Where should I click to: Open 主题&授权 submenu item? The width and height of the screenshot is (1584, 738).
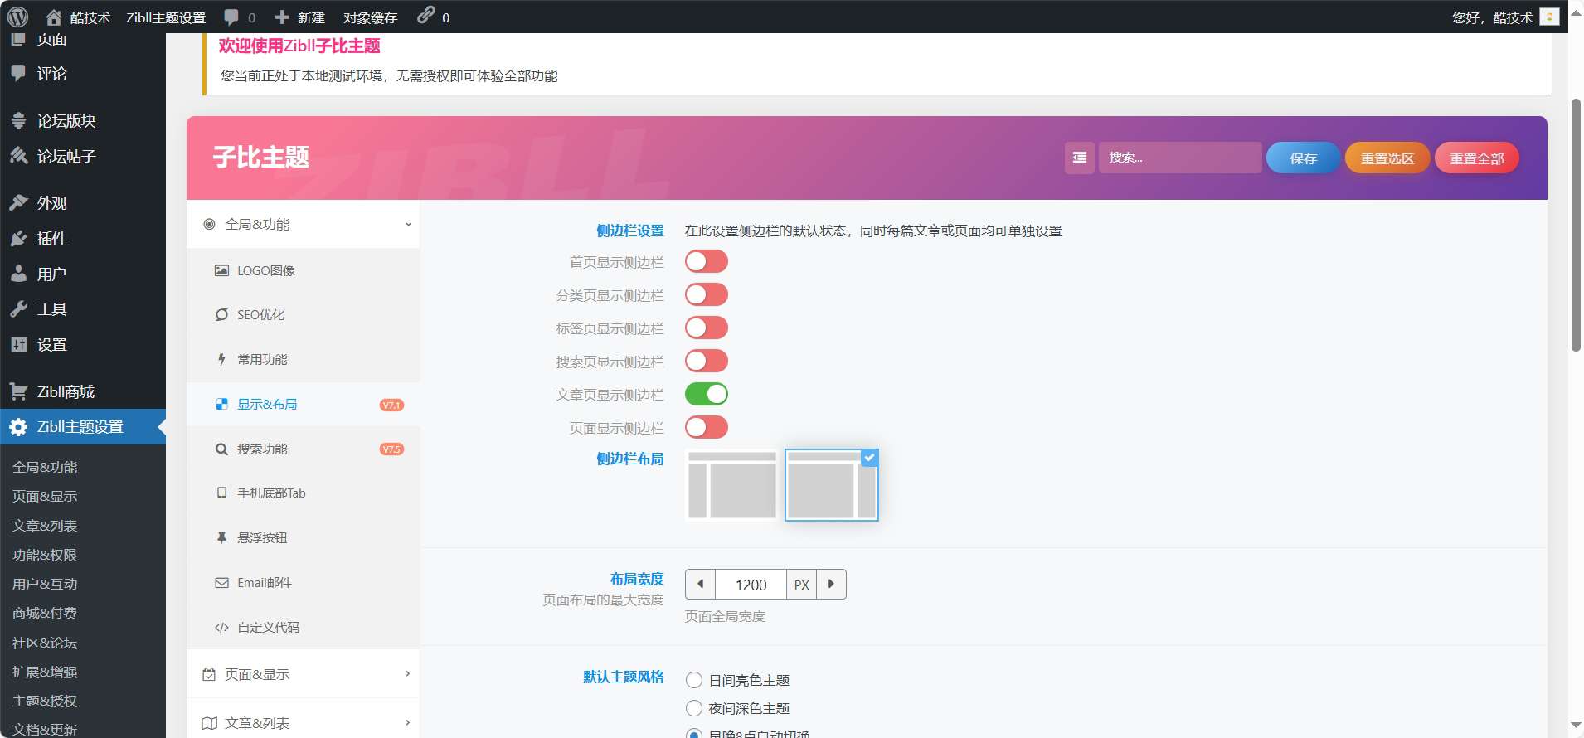45,702
